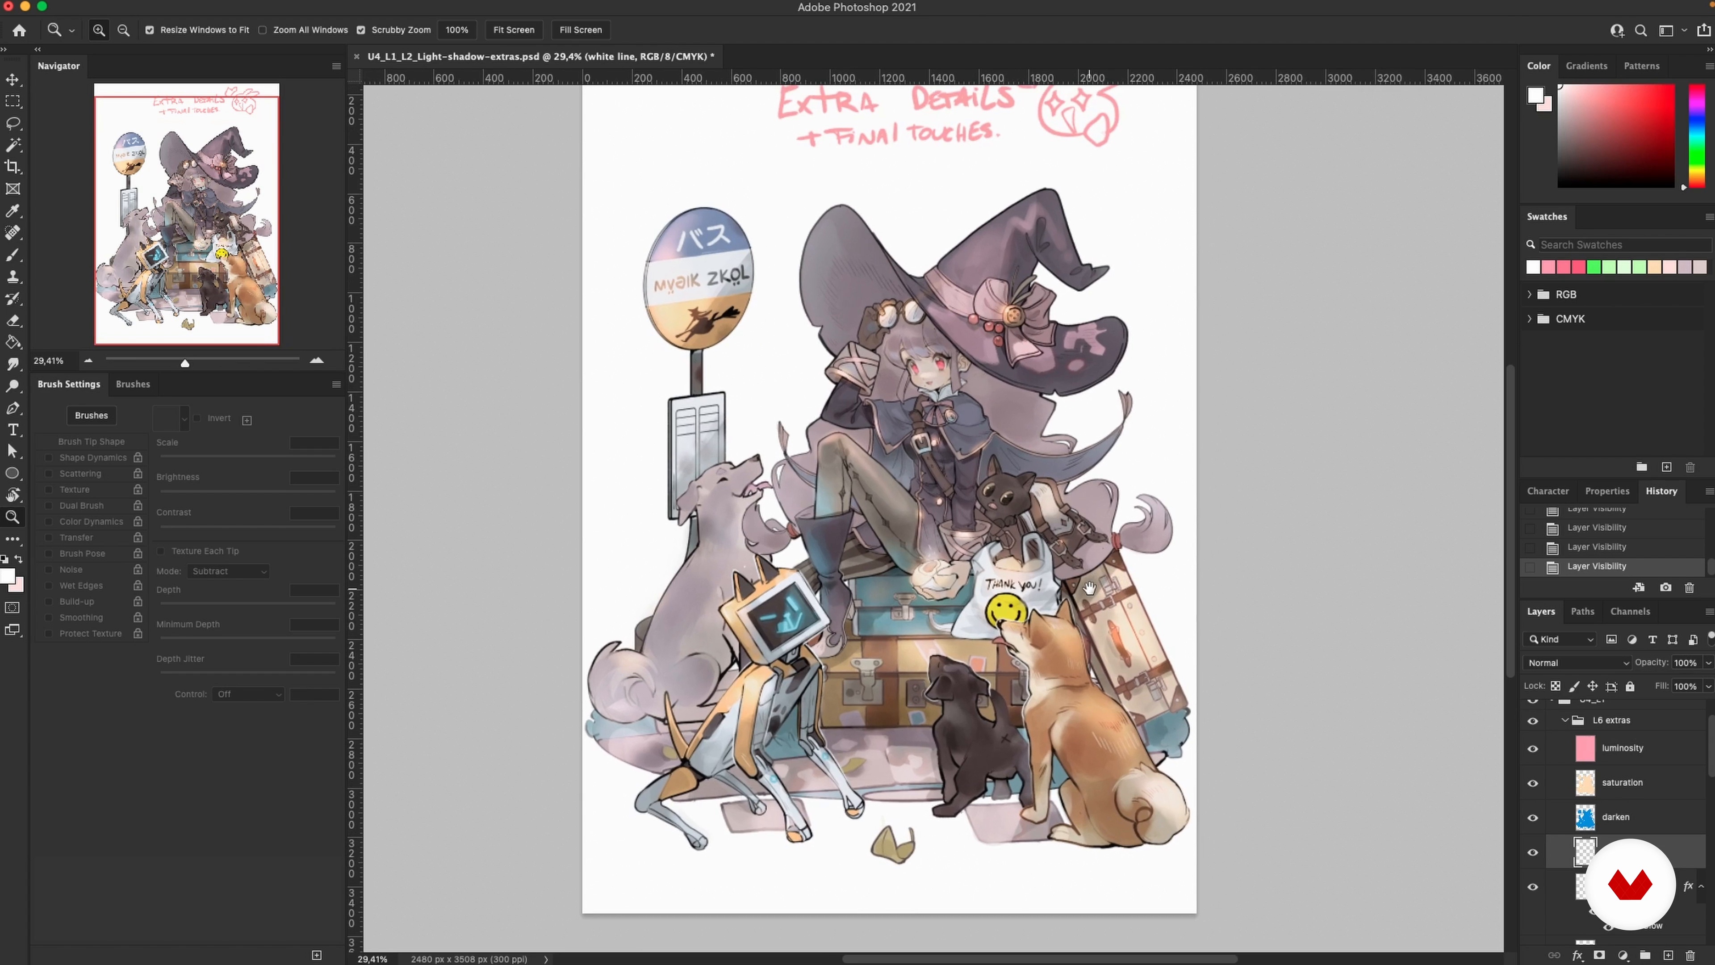Open the Gradients tab
Screen dimensions: 1715x965
click(1586, 66)
